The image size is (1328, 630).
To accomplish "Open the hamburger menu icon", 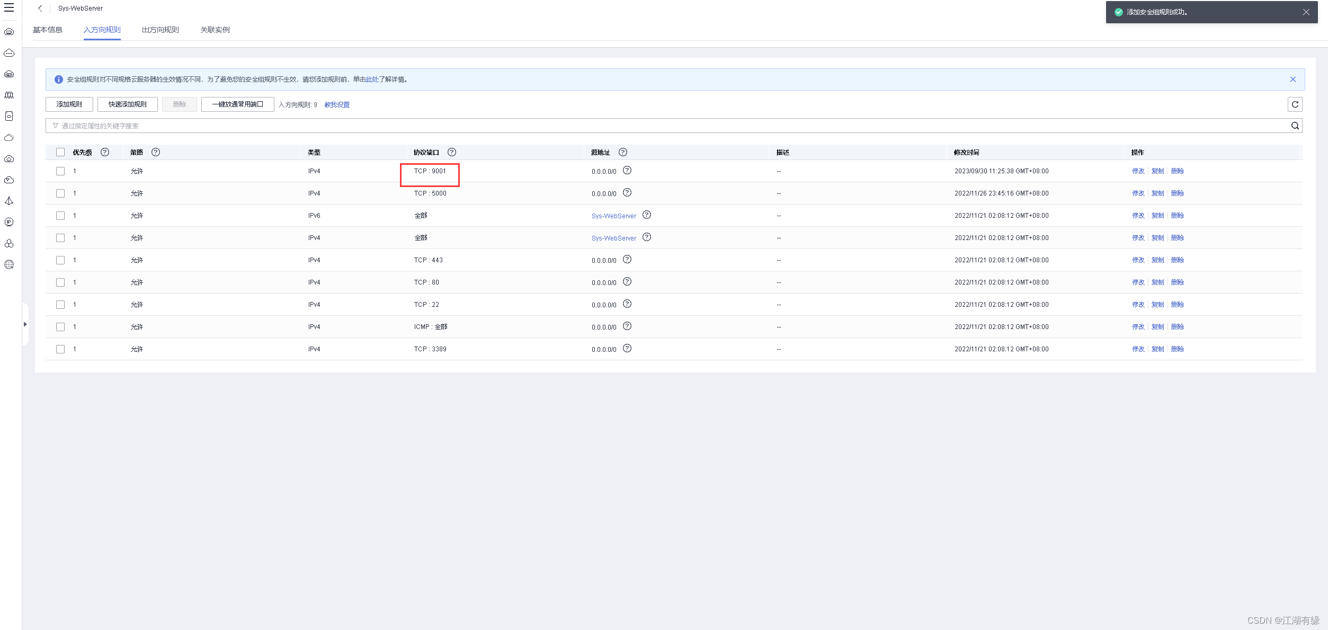I will coord(9,8).
